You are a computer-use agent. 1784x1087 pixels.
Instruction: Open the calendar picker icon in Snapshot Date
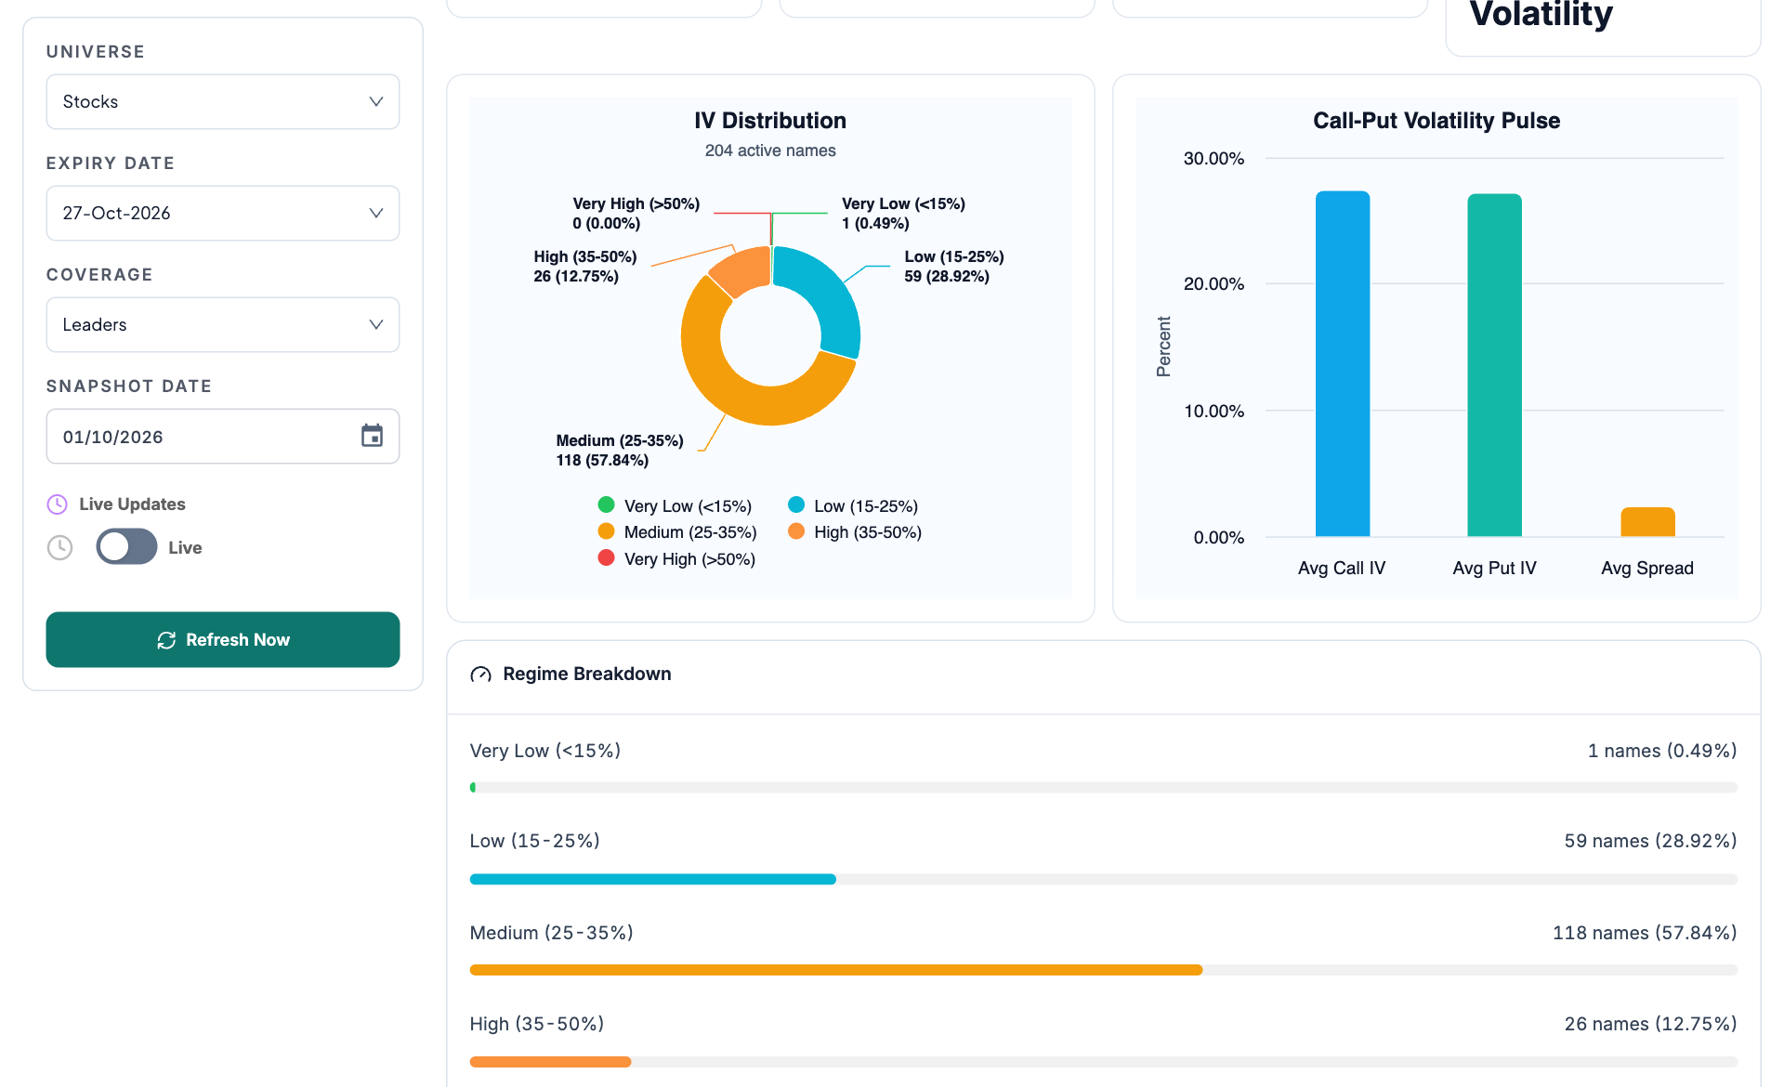372,436
